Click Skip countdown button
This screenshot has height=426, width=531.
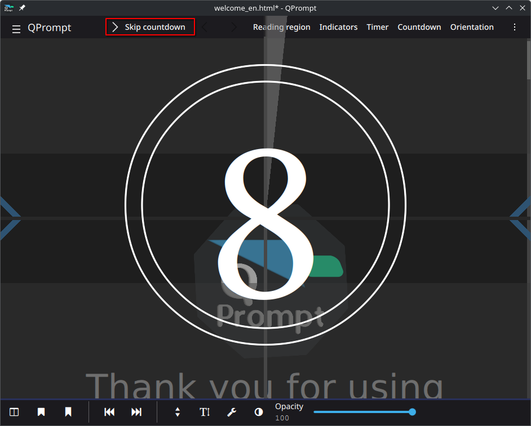click(x=150, y=26)
